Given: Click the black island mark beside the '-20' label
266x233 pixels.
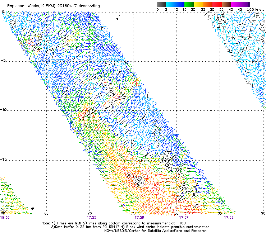Looking at the screenshot, I should [32, 209].
